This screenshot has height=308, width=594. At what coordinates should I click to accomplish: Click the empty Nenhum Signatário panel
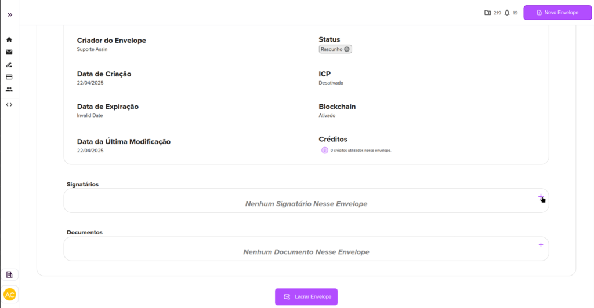tap(306, 204)
